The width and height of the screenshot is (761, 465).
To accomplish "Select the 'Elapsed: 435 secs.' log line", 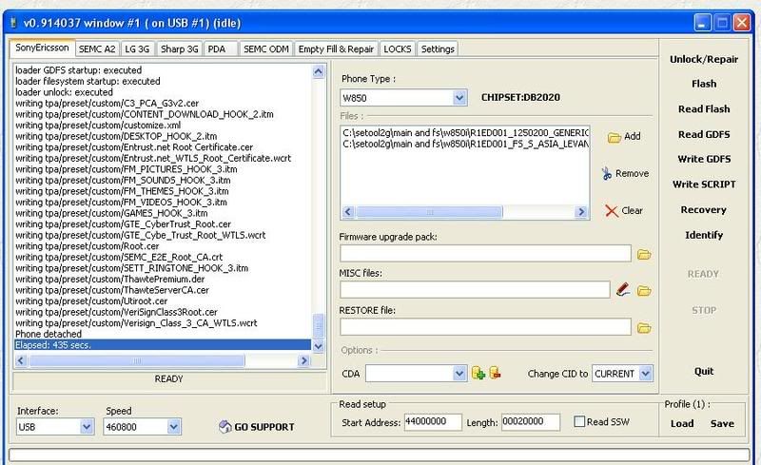I will (x=163, y=345).
